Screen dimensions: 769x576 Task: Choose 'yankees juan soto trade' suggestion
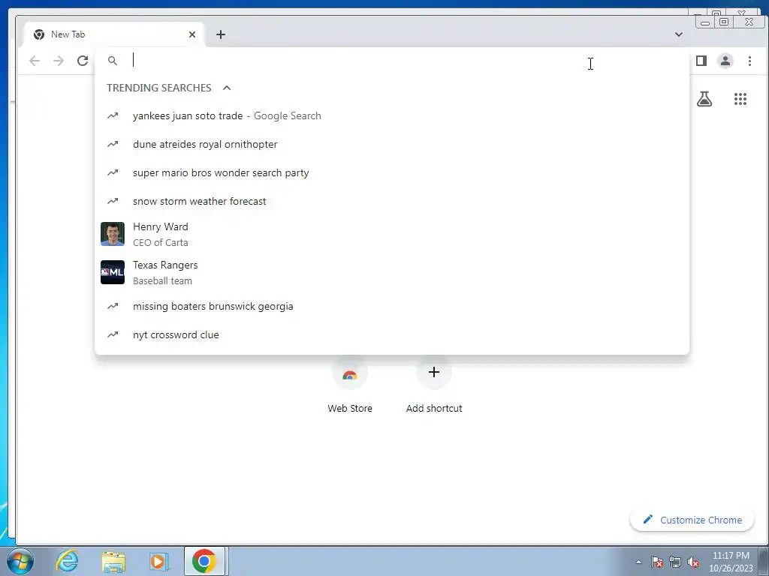(x=392, y=116)
